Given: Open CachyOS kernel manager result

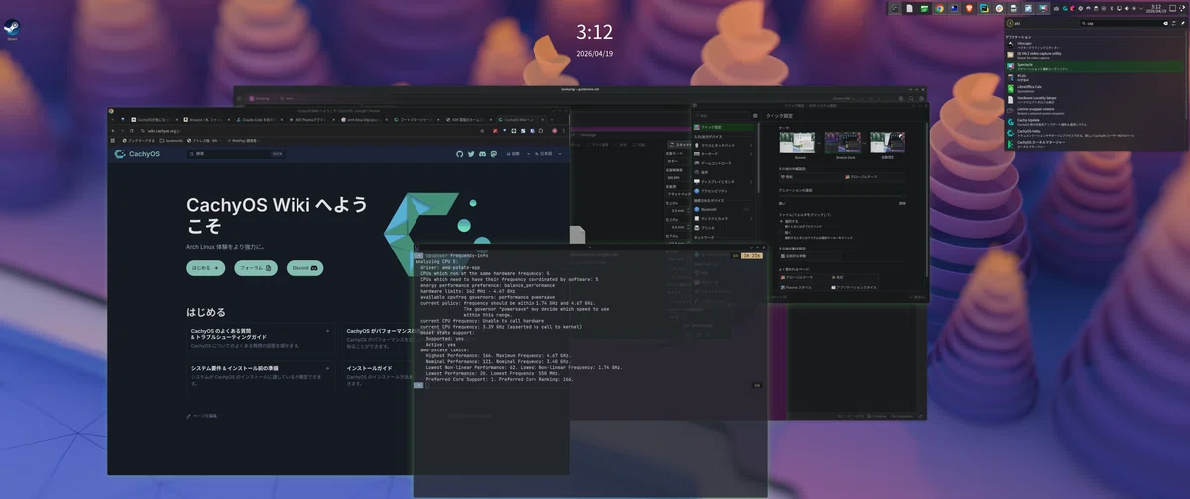Looking at the screenshot, I should coord(1095,145).
